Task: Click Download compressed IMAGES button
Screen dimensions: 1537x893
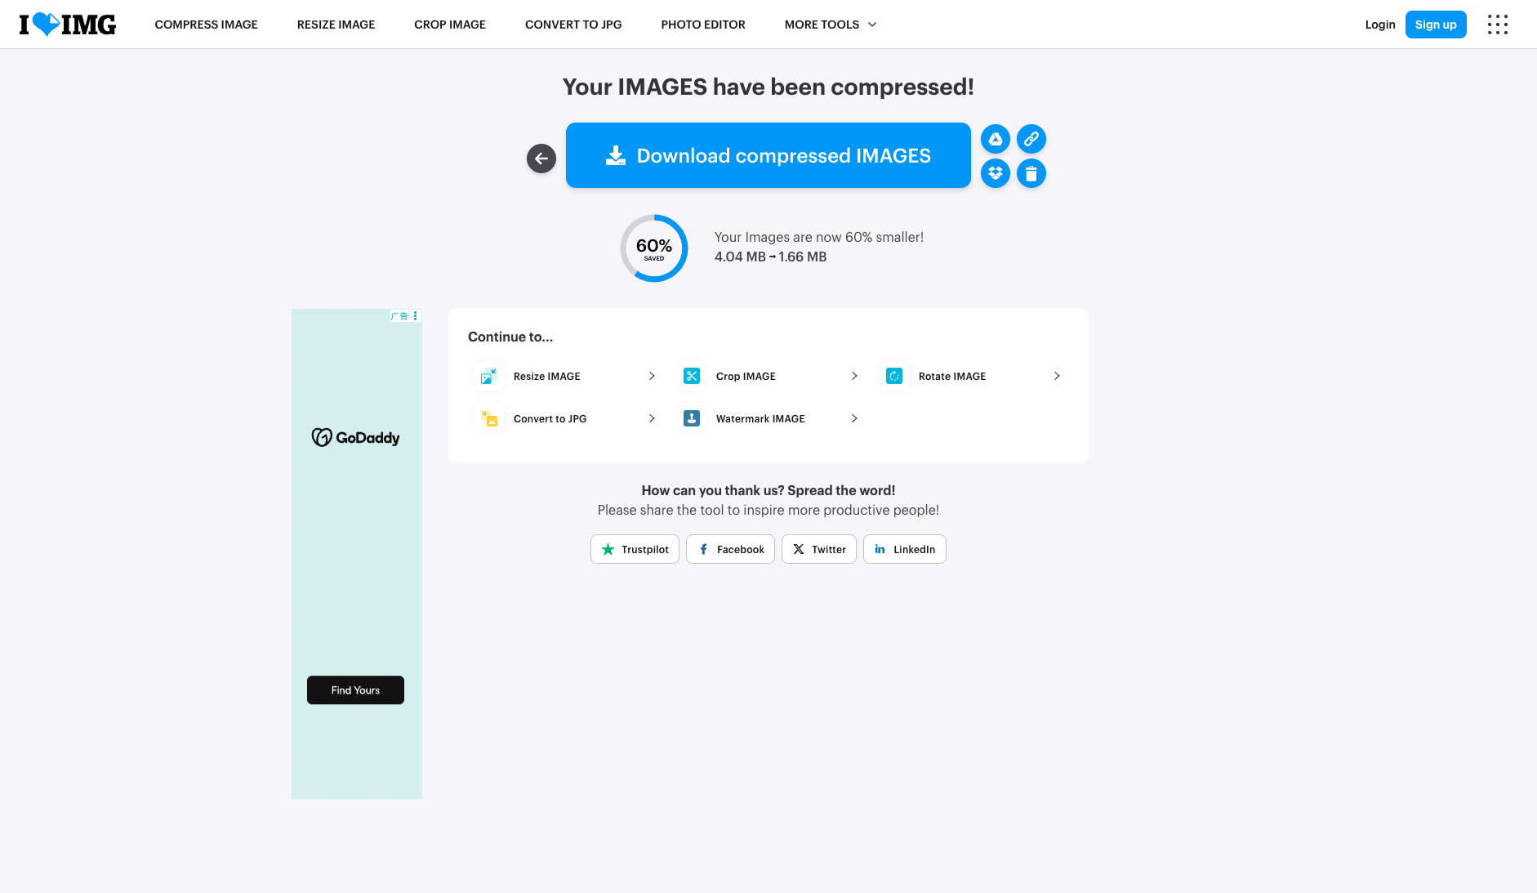Action: point(768,155)
